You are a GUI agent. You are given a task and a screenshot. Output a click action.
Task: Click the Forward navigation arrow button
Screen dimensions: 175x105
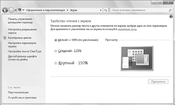(x=11, y=10)
